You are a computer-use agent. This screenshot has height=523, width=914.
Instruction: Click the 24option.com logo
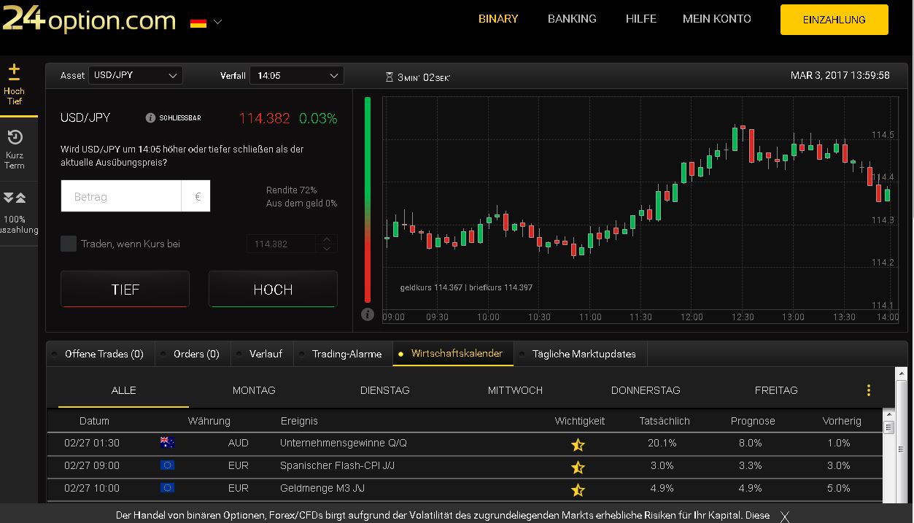pyautogui.click(x=88, y=18)
